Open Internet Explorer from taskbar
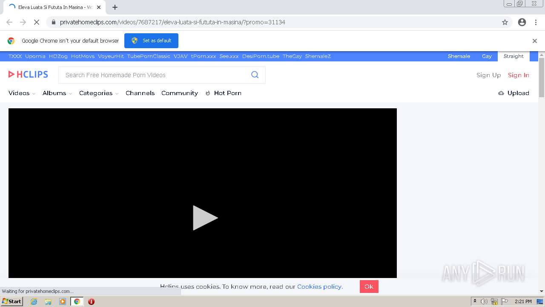This screenshot has height=307, width=545. tap(34, 301)
